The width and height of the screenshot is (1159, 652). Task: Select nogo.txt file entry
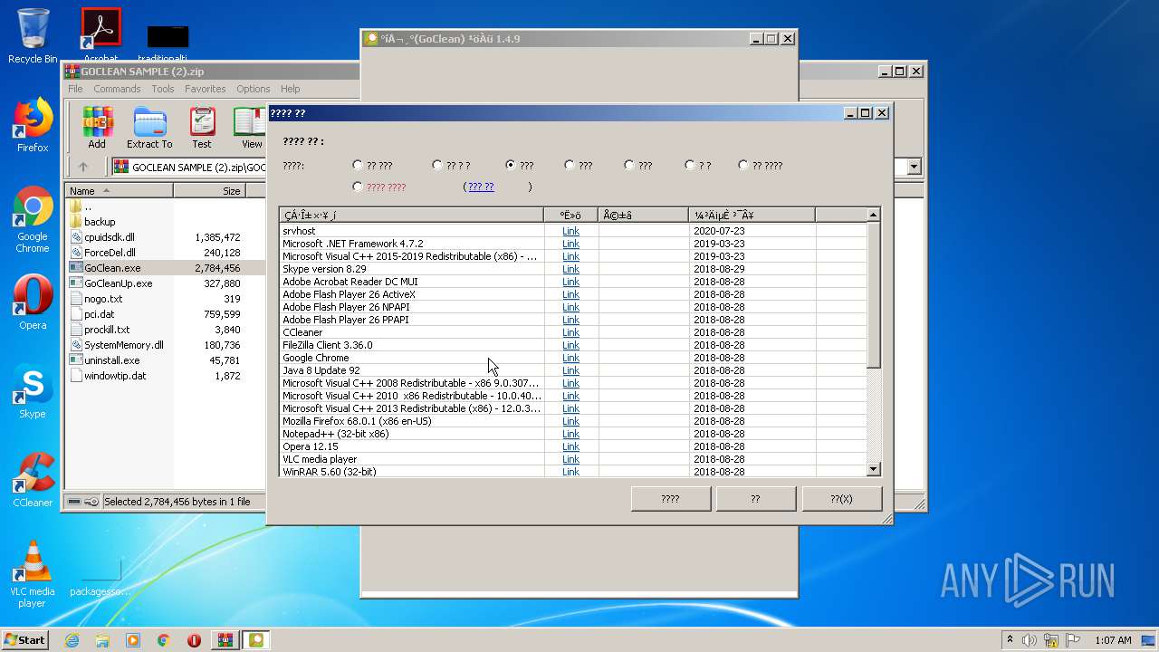[103, 299]
